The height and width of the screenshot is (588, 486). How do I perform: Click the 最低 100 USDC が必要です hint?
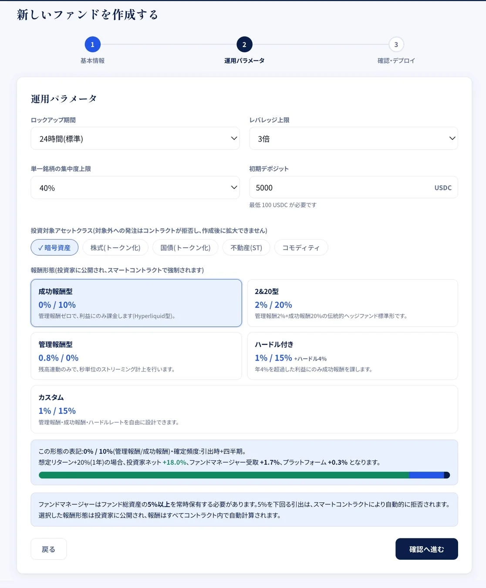point(283,205)
